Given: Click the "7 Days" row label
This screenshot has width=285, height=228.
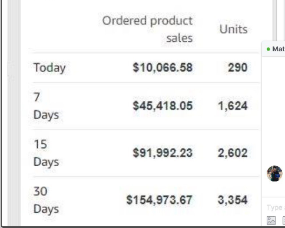Looking at the screenshot, I should [x=47, y=106].
